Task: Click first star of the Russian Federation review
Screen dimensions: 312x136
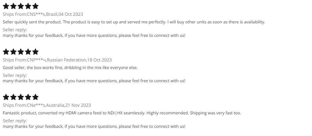Action: click(x=6, y=52)
